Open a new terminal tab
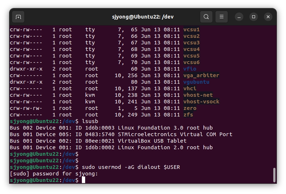The height and width of the screenshot is (194, 286). coord(18,17)
